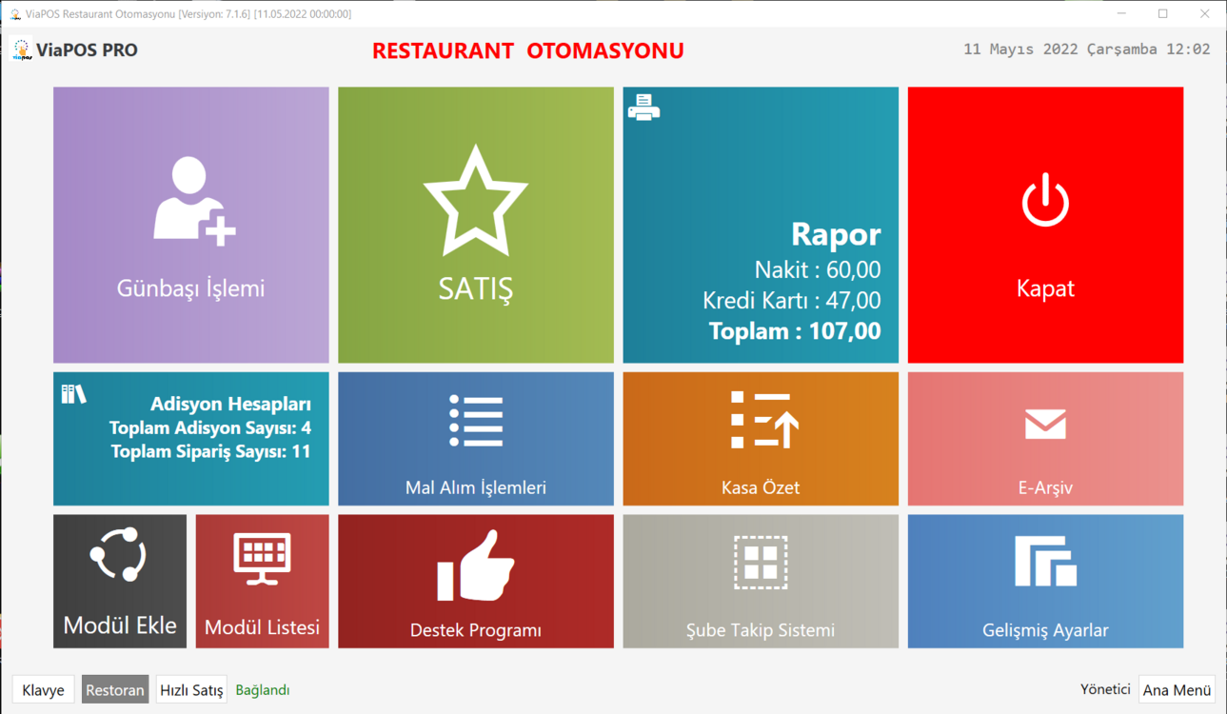This screenshot has height=714, width=1227.
Task: Click the Rapor heading
Action: pyautogui.click(x=836, y=234)
